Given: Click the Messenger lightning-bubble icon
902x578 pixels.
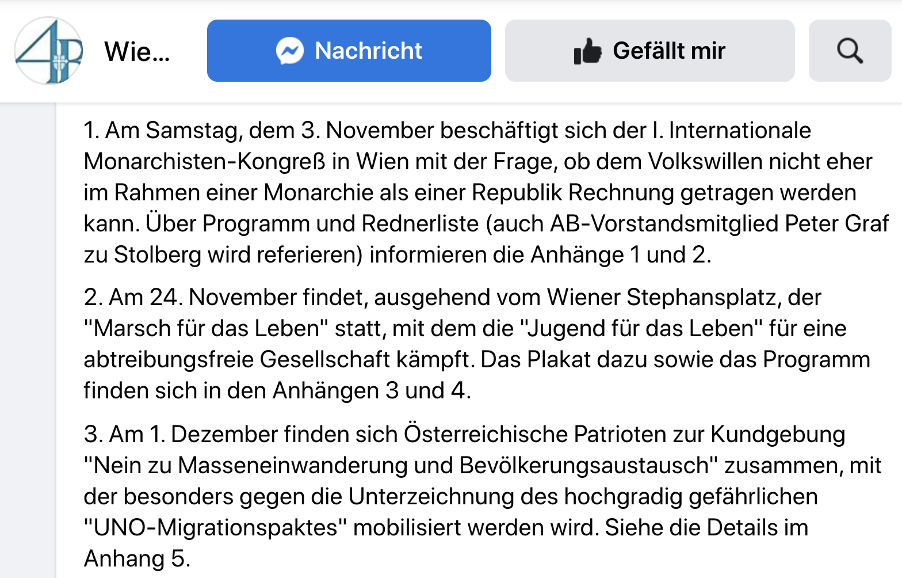Looking at the screenshot, I should click(290, 51).
